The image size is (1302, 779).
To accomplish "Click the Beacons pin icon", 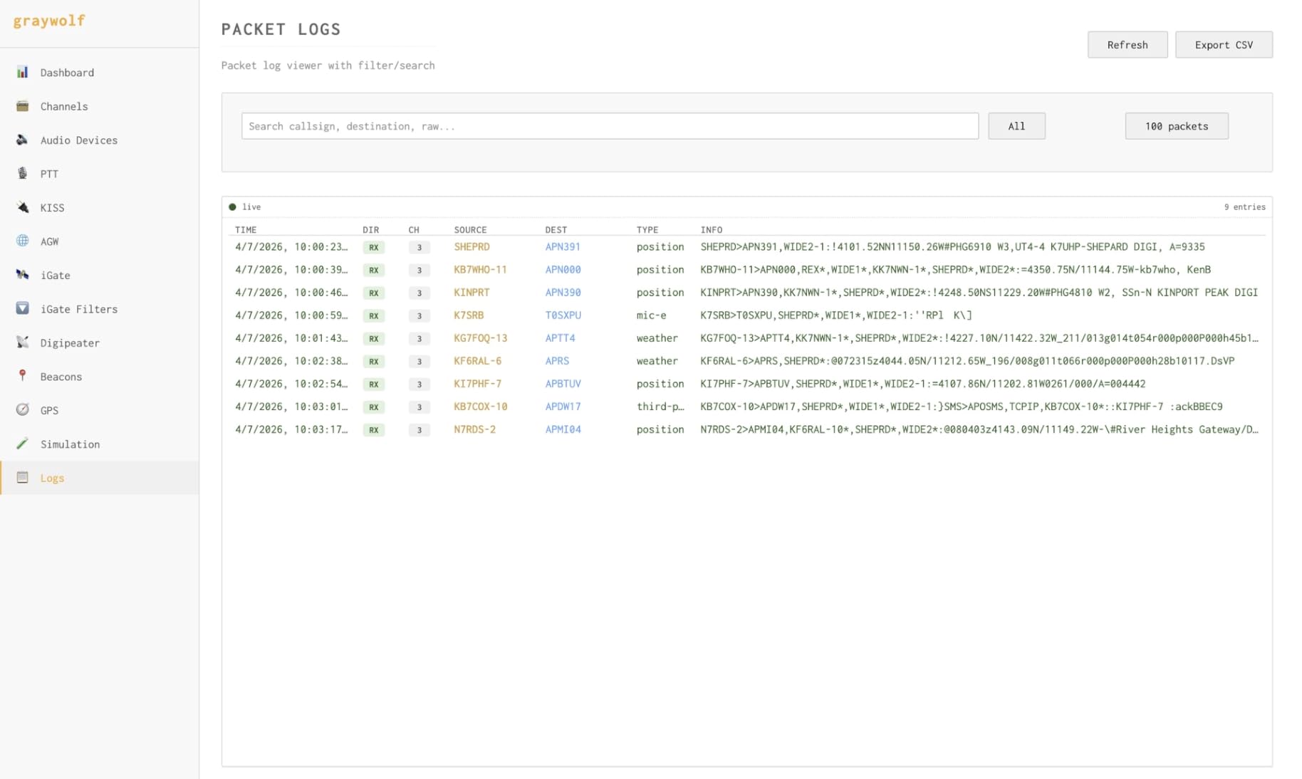I will coord(23,376).
